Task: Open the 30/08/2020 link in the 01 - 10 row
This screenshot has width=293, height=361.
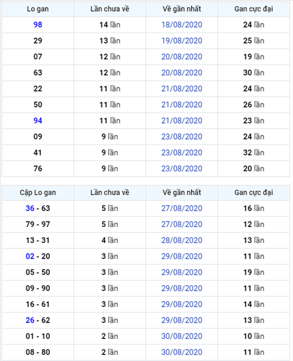Action: tap(182, 336)
